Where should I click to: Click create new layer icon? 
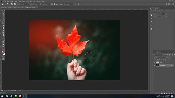169,93
